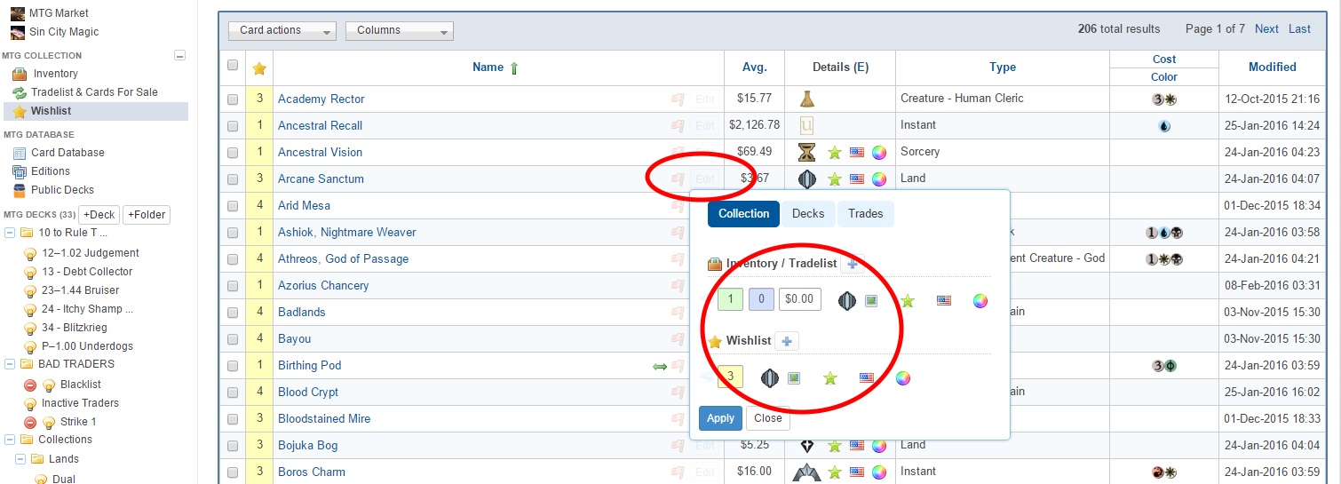The width and height of the screenshot is (1341, 484).
Task: Click the Inventory chest icon in sidebar
Action: (20, 74)
